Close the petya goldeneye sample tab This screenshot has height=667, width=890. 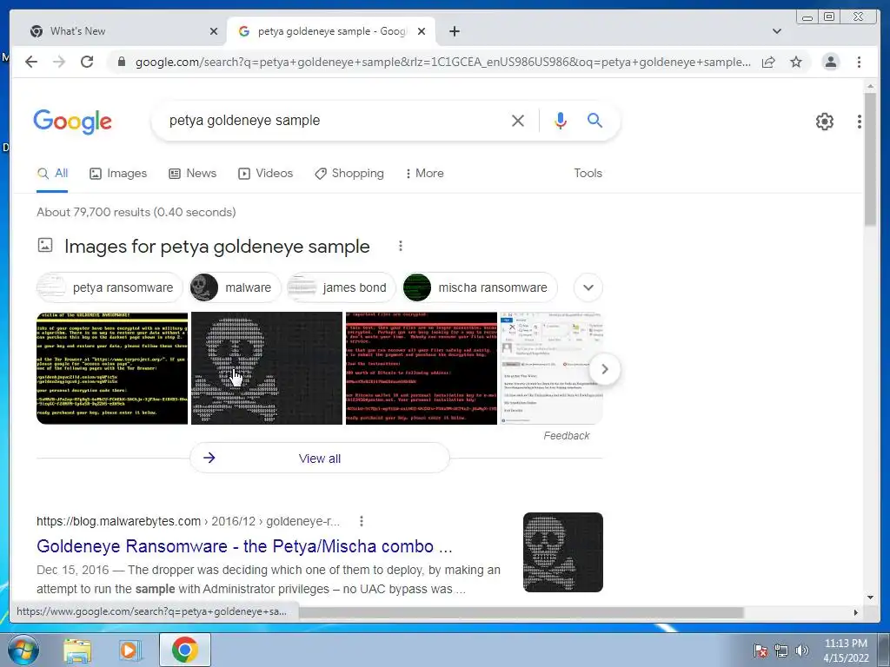coord(422,31)
